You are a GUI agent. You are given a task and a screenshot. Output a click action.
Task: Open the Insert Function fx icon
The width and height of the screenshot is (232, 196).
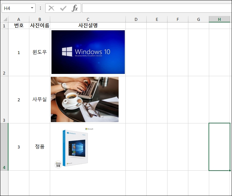point(75,8)
